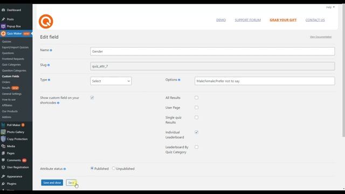The height and width of the screenshot is (194, 345).
Task: Click the Popup Box icon
Action: 3,26
